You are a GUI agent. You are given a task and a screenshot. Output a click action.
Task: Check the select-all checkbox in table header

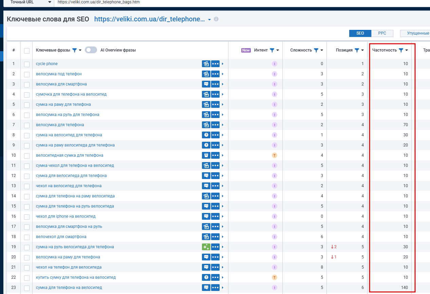27,51
